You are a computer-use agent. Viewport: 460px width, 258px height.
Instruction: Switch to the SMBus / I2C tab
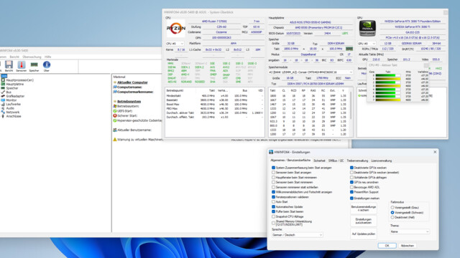coord(336,161)
